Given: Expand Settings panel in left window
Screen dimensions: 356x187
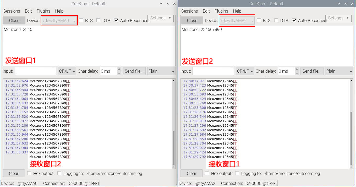Looking at the screenshot, I should [161, 18].
